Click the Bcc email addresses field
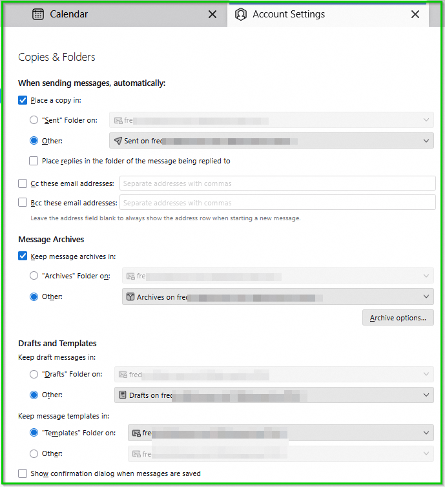The image size is (445, 487). coord(277,203)
